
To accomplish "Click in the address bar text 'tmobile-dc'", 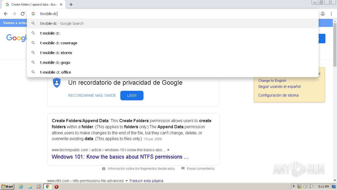I will click(49, 14).
